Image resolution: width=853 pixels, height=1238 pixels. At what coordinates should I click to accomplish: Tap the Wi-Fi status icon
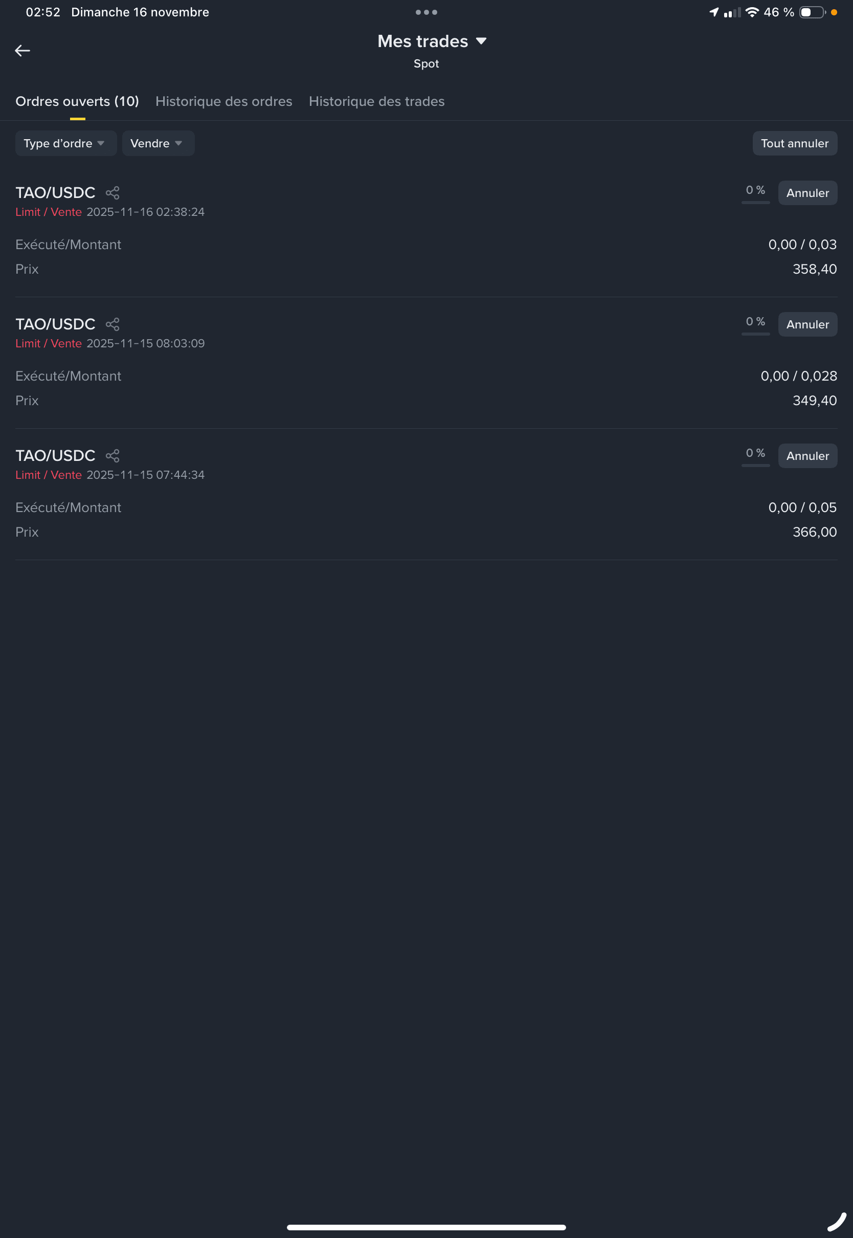[x=752, y=12]
